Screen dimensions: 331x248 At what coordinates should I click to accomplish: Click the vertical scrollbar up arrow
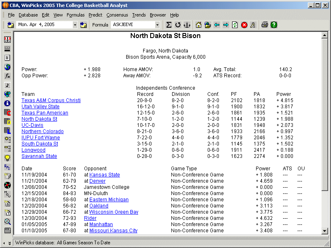point(325,35)
